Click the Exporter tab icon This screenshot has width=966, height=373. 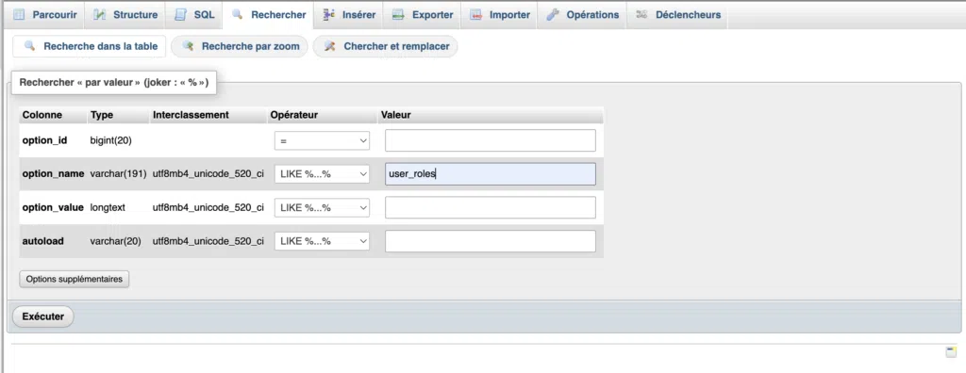(x=399, y=15)
